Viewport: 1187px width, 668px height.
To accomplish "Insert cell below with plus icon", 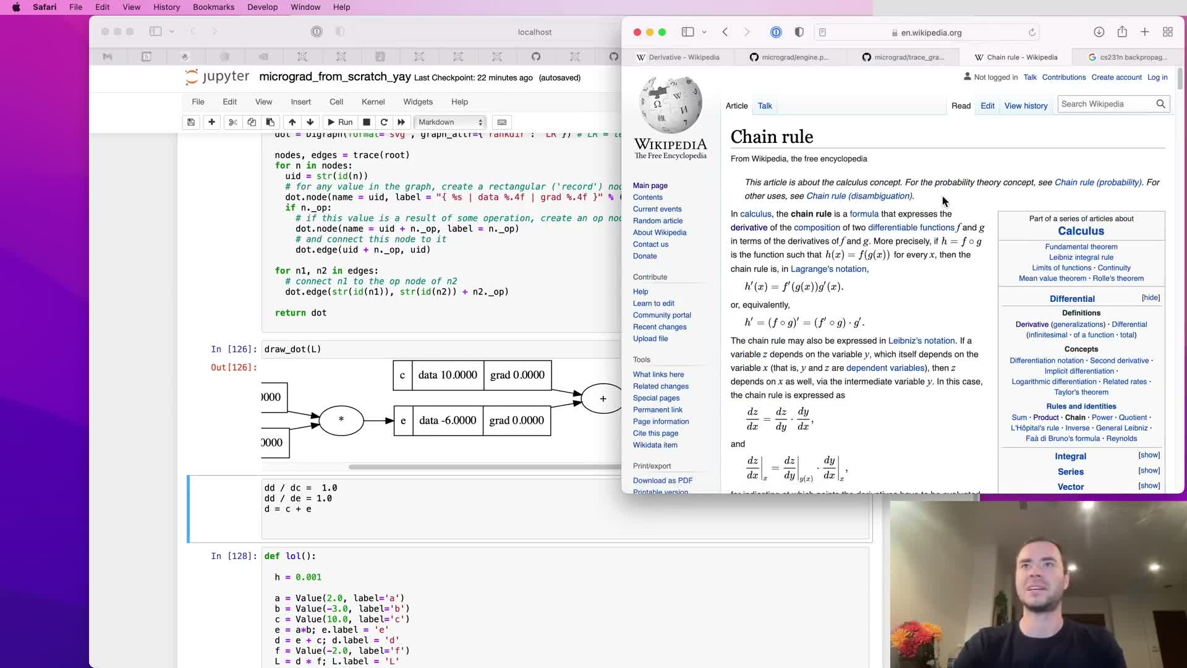I will pos(211,122).
